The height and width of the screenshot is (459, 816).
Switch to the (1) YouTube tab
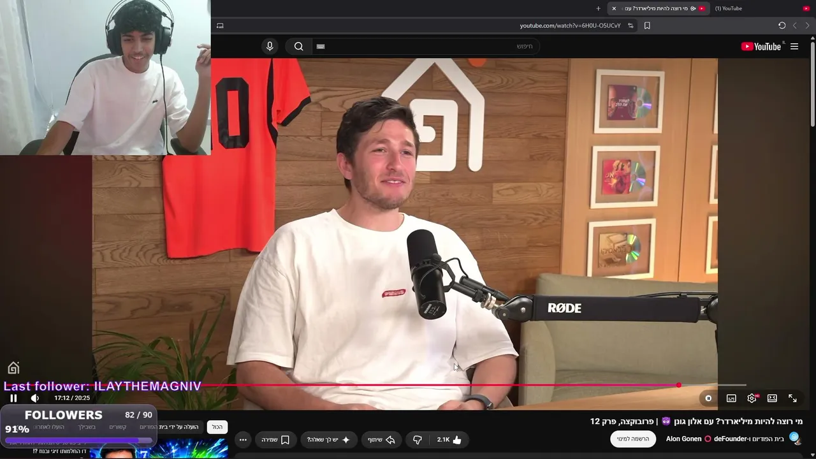click(728, 8)
